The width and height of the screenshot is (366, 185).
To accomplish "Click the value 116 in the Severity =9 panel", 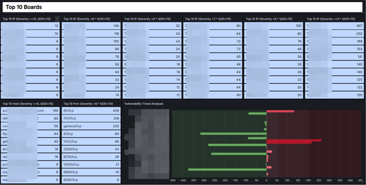I will 116,34.
